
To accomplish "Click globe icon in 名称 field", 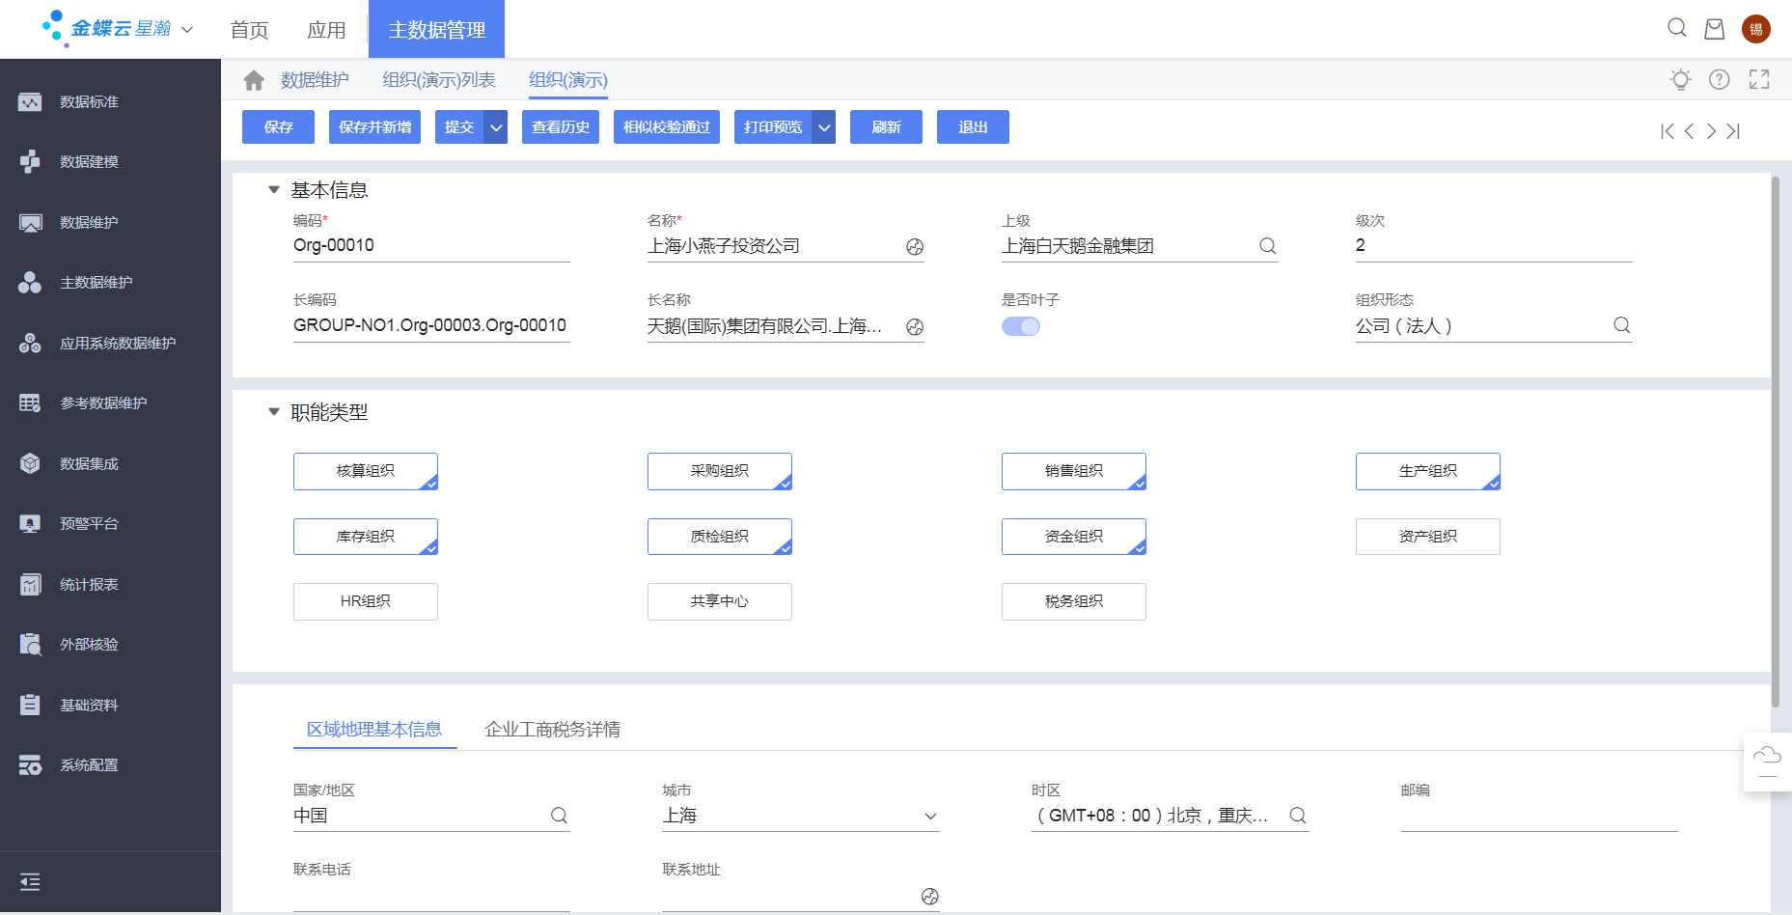I will click(915, 247).
